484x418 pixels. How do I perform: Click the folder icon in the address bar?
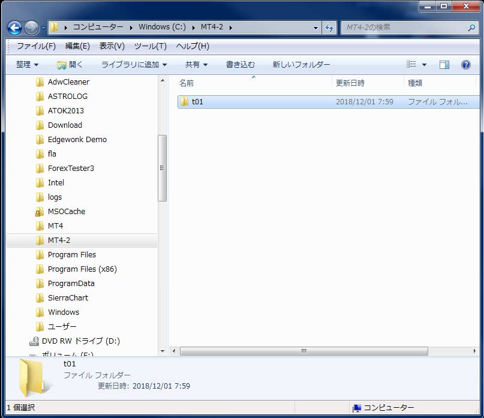53,27
